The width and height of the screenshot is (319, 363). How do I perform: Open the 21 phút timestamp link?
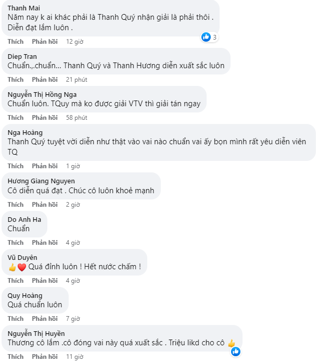[x=76, y=80]
